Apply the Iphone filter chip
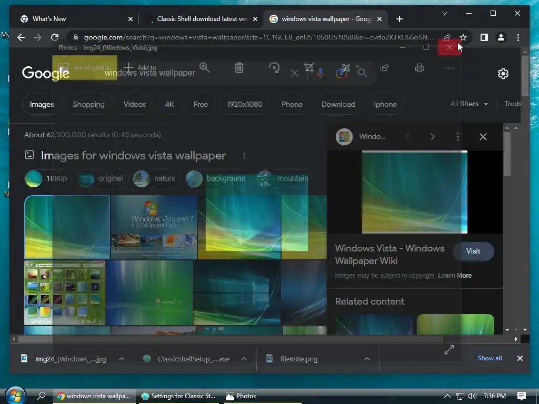 [385, 104]
